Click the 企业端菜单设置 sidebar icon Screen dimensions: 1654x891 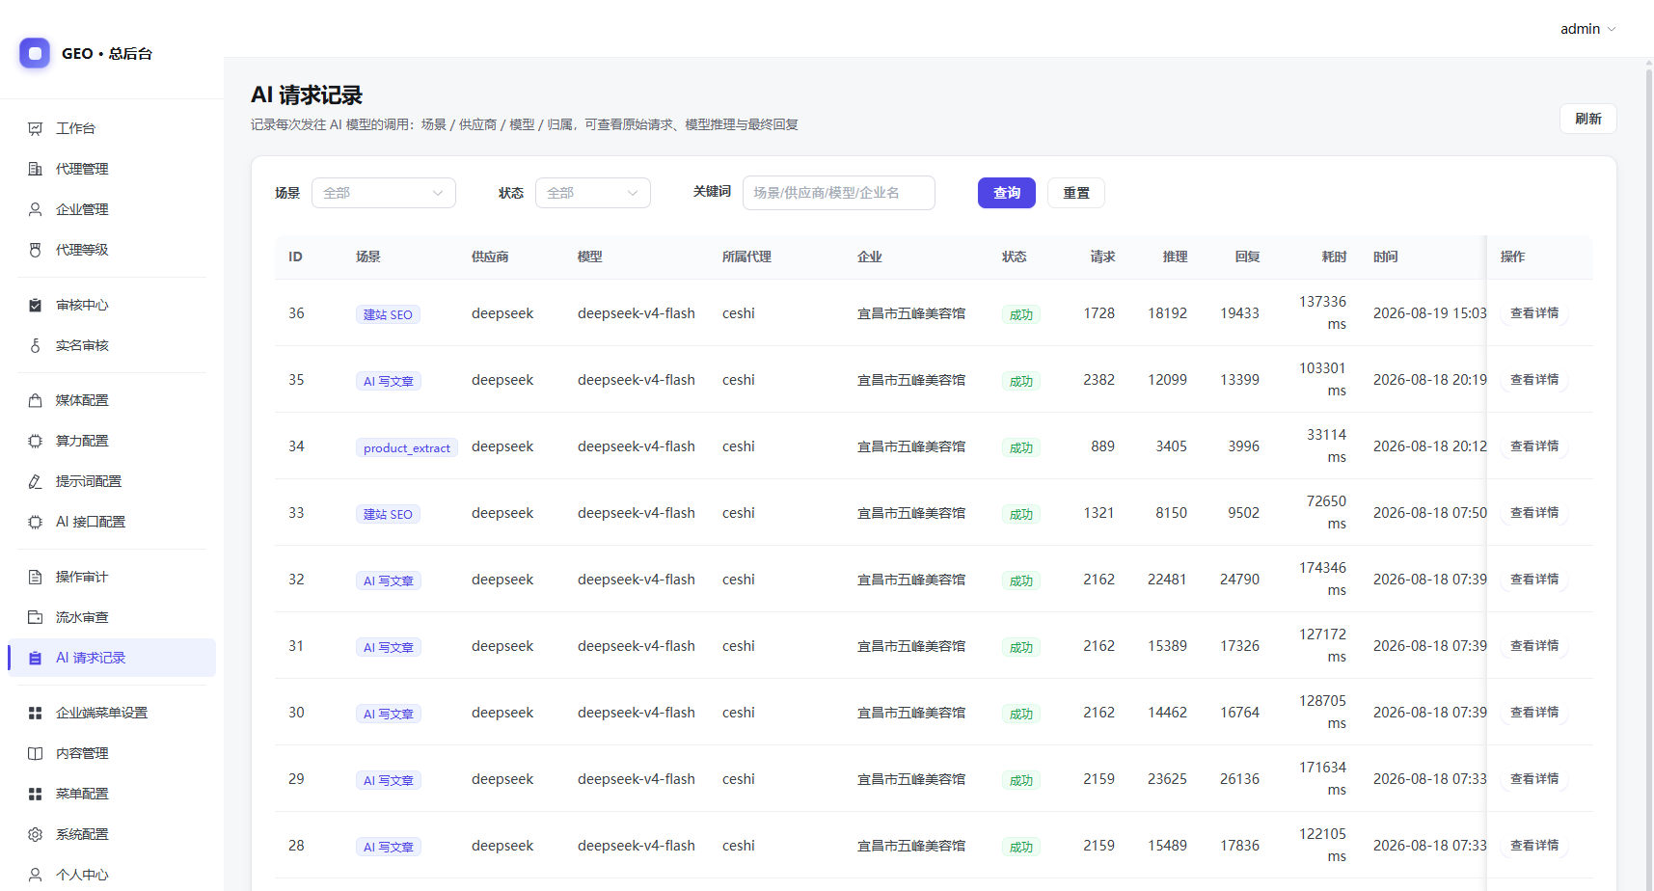tap(36, 713)
